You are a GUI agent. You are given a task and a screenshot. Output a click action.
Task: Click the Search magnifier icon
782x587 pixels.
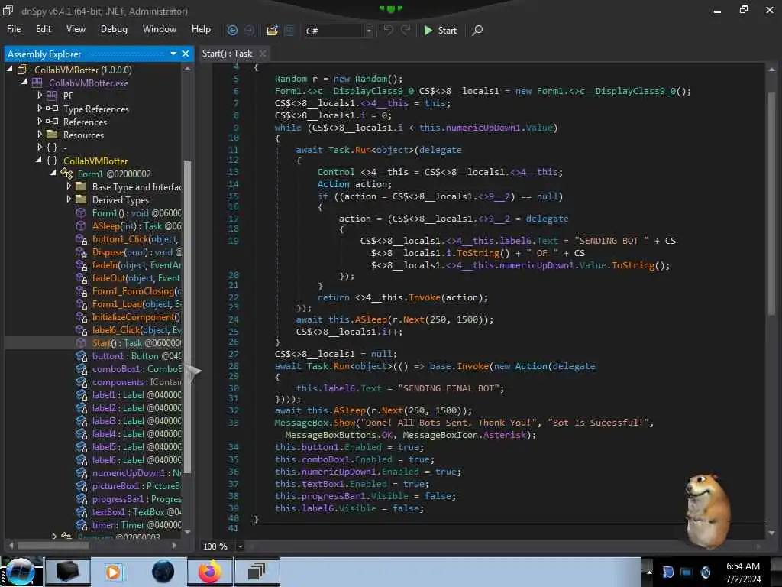click(477, 31)
